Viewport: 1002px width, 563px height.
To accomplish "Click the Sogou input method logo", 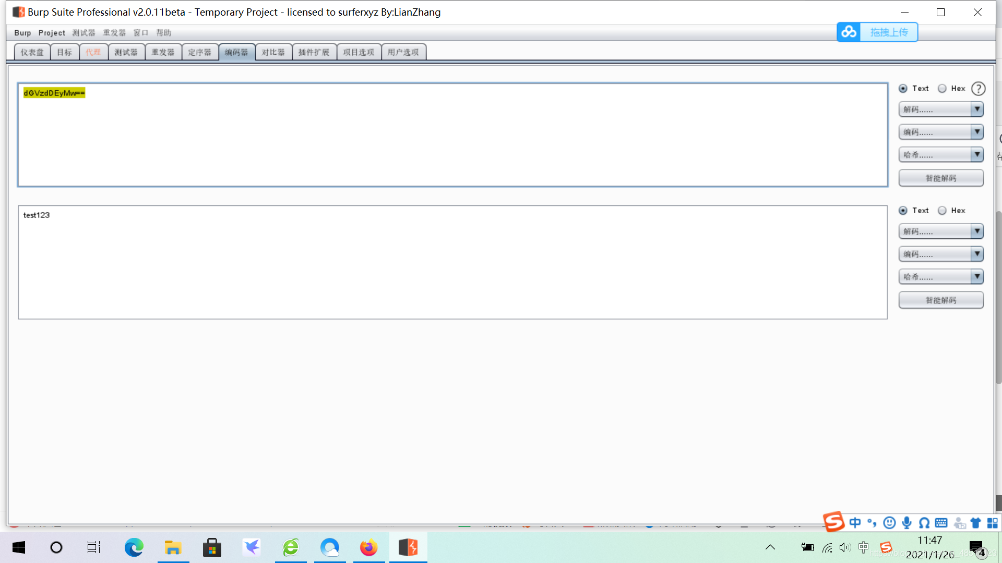I will pos(833,521).
